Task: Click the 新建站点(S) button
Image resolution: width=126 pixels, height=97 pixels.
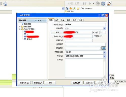Action: coord(24,83)
